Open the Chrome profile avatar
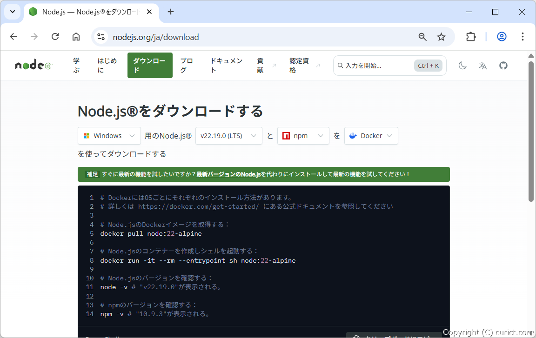This screenshot has height=338, width=536. coord(502,37)
